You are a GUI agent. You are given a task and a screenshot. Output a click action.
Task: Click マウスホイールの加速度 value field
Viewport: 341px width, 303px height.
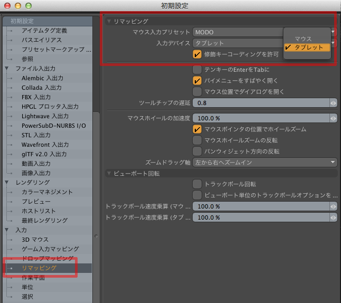point(261,118)
